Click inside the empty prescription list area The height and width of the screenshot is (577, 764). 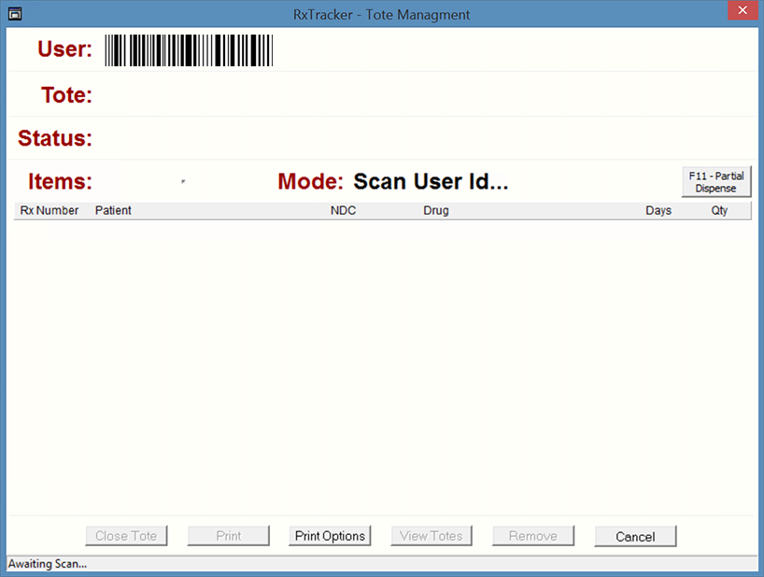[382, 364]
